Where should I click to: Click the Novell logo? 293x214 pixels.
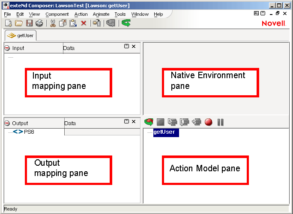point(274,23)
